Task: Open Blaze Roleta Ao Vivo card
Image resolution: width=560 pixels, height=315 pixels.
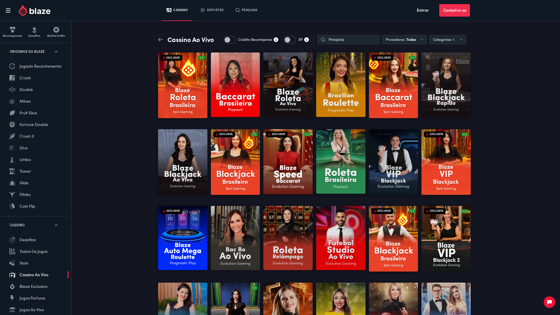Action: [x=288, y=85]
